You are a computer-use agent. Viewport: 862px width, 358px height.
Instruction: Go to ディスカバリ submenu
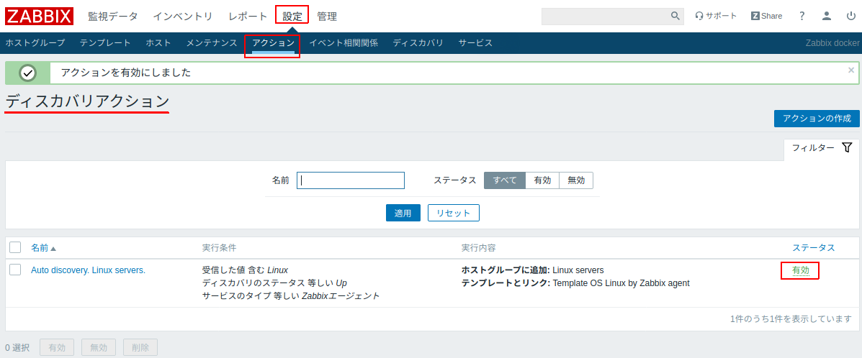click(418, 43)
